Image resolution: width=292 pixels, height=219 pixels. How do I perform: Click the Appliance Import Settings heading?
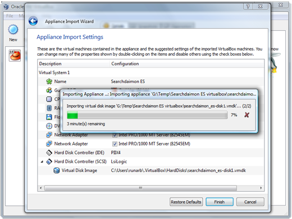[70, 37]
